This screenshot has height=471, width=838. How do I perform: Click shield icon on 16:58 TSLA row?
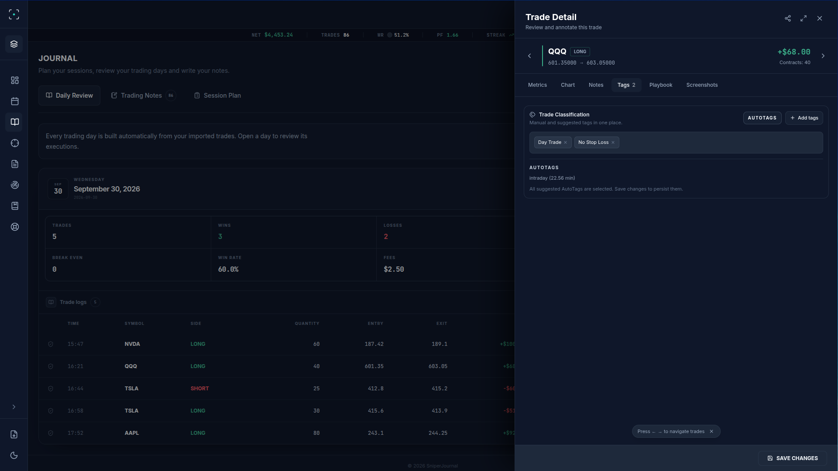coord(51,411)
